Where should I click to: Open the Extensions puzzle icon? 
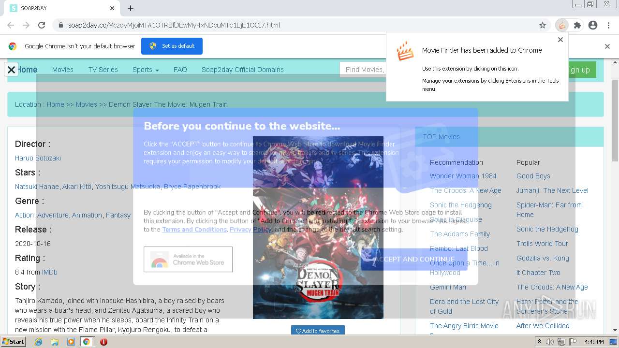pos(577,25)
